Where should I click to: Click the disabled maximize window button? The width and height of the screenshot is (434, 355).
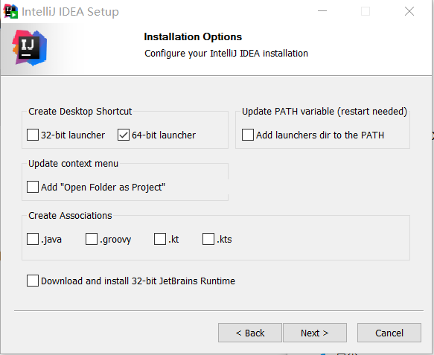[x=366, y=11]
